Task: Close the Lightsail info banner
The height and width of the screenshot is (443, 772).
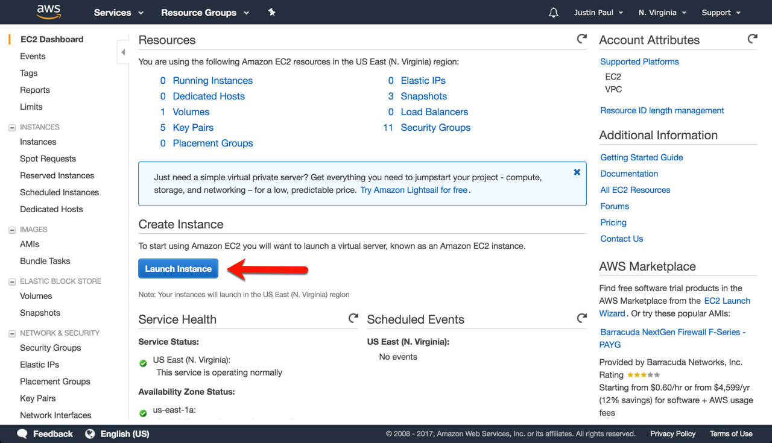Action: [577, 172]
